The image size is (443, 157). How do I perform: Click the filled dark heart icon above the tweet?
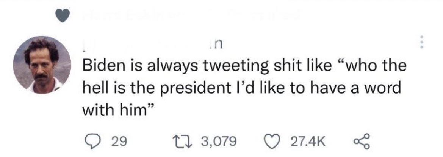[62, 17]
